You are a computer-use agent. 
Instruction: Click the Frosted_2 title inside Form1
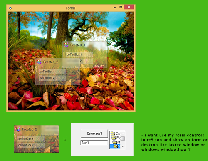tap(51, 62)
